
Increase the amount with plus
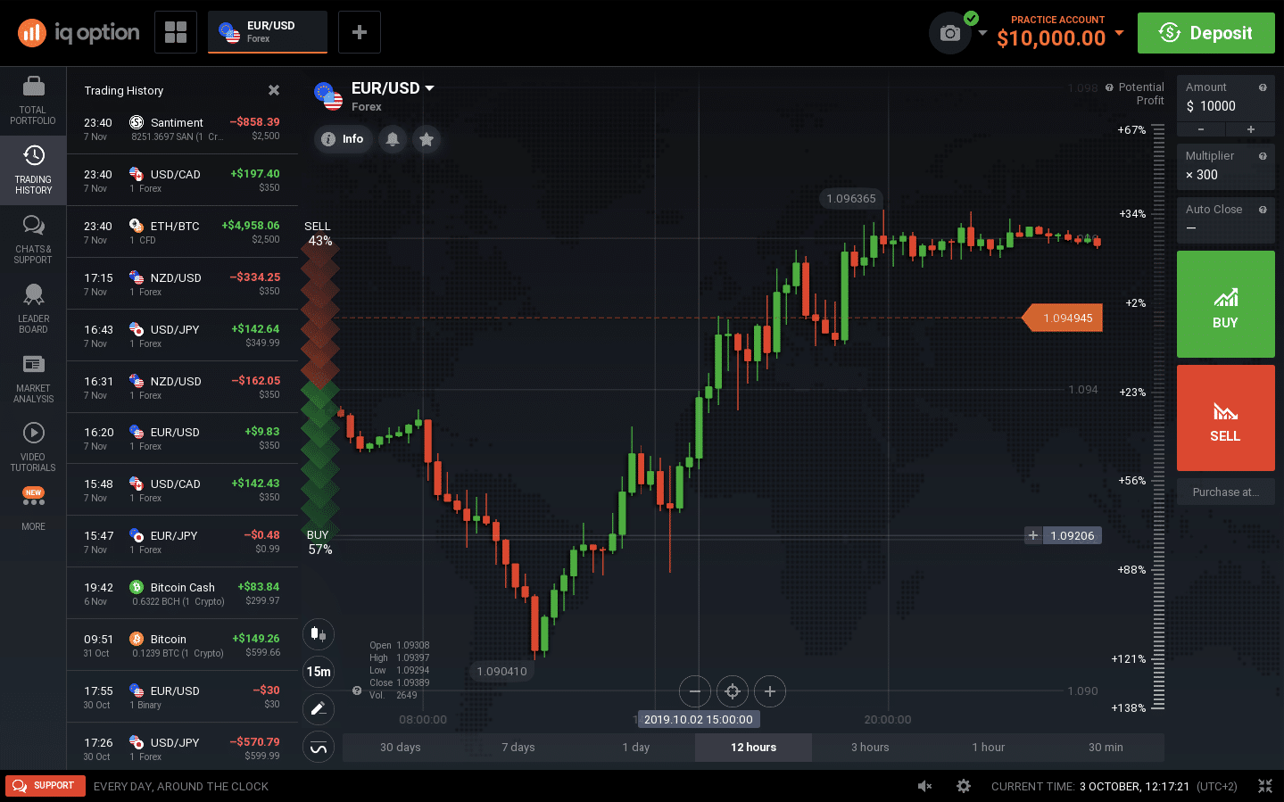pos(1251,129)
